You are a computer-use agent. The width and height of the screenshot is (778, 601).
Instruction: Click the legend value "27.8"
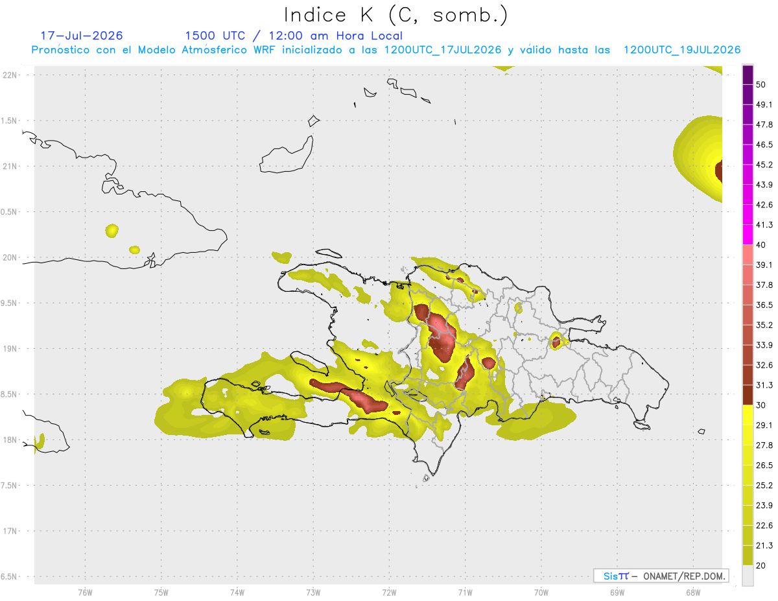[x=764, y=445]
